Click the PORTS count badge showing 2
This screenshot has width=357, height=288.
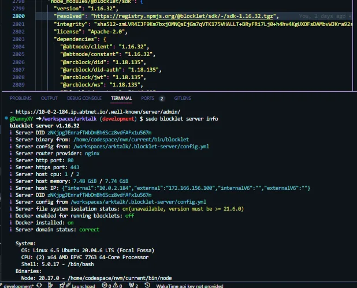pyautogui.click(x=162, y=99)
